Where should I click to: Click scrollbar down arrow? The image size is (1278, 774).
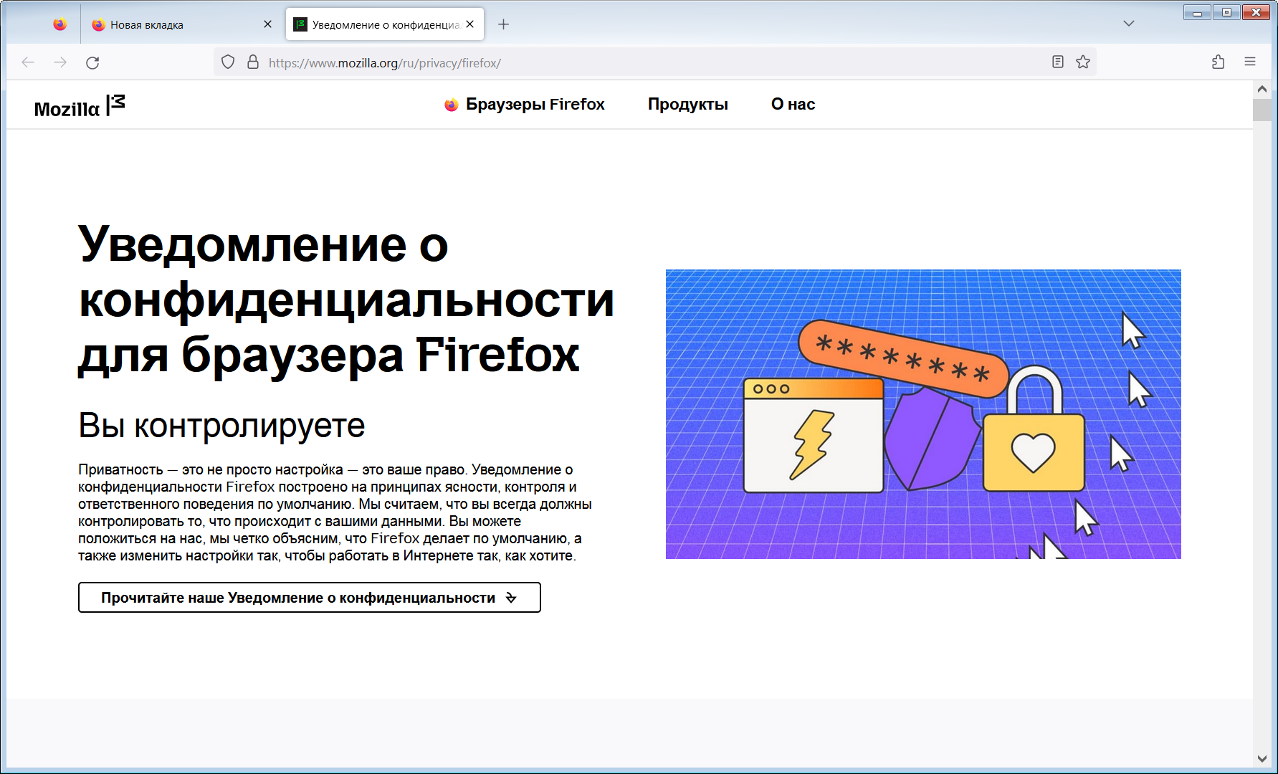coord(1262,759)
